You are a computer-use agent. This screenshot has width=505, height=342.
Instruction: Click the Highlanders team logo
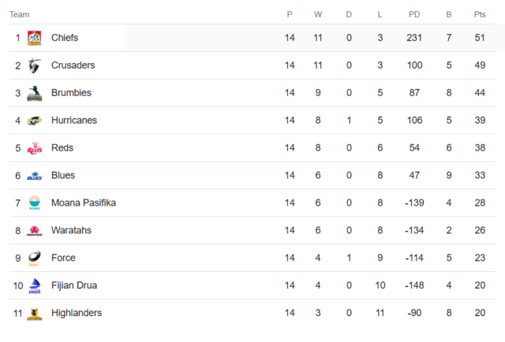tap(35, 314)
